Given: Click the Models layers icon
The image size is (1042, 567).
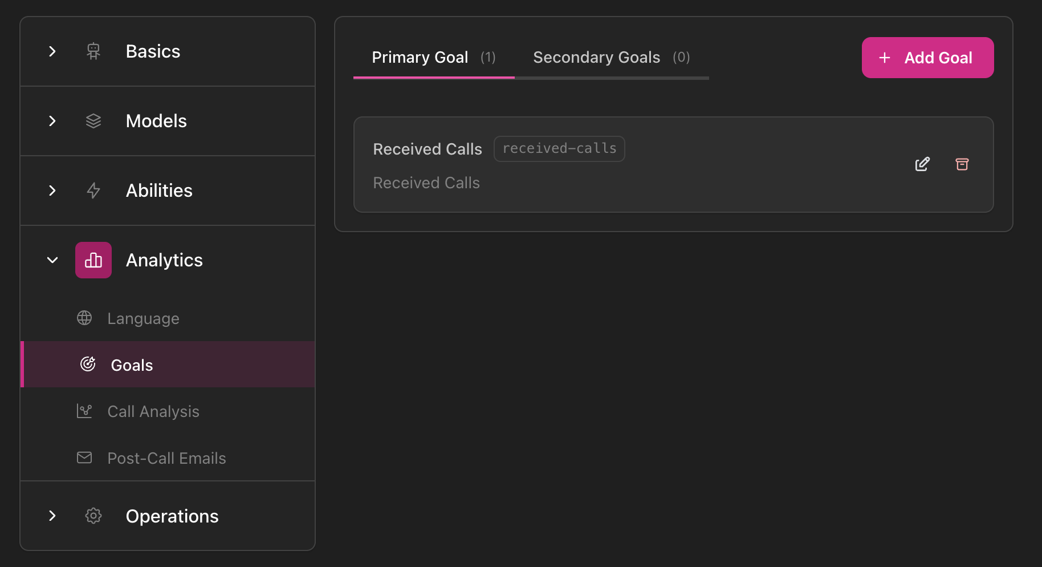Looking at the screenshot, I should click(x=93, y=120).
